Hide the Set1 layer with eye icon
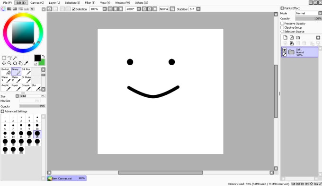Image resolution: width=322 pixels, height=186 pixels. 285,50
